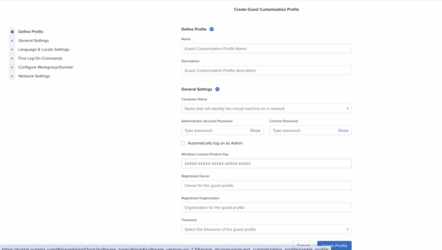Screen dimensions: 442x250
Task: Collapse the Define Profile section chevron icon
Action: click(x=212, y=29)
